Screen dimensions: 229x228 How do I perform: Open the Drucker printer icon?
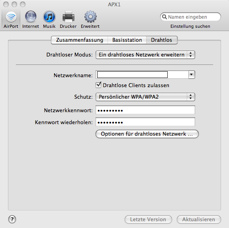[68, 17]
